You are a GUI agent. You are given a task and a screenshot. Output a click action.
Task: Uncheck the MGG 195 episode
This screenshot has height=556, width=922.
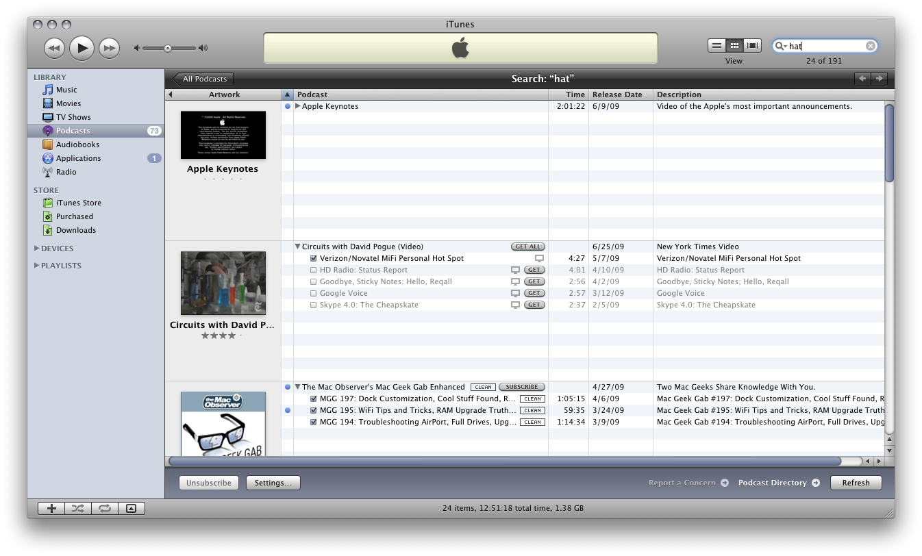[314, 410]
